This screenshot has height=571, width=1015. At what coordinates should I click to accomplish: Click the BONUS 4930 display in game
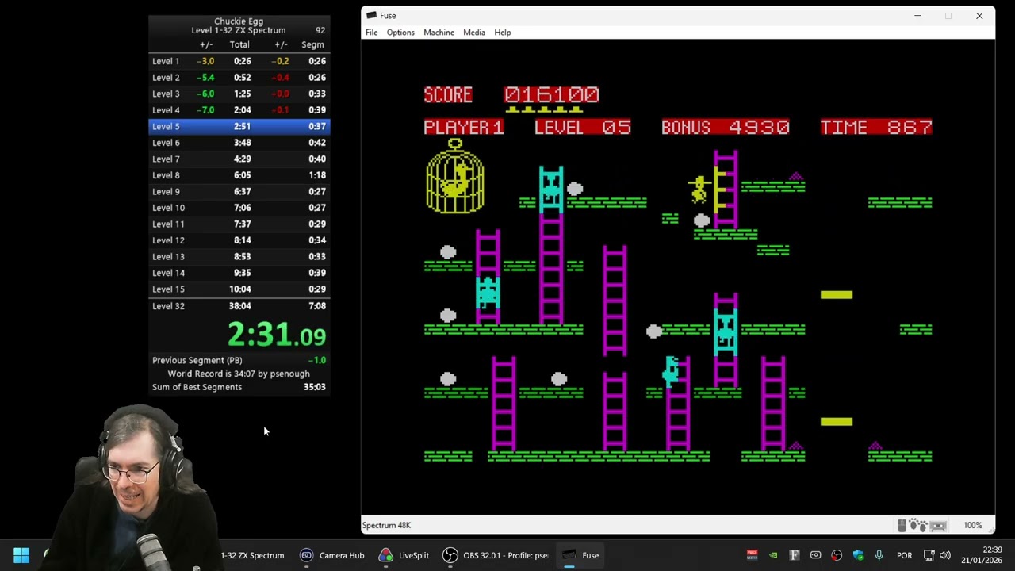pyautogui.click(x=726, y=127)
